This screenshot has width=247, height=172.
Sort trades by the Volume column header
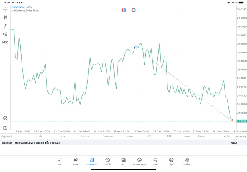(108, 136)
